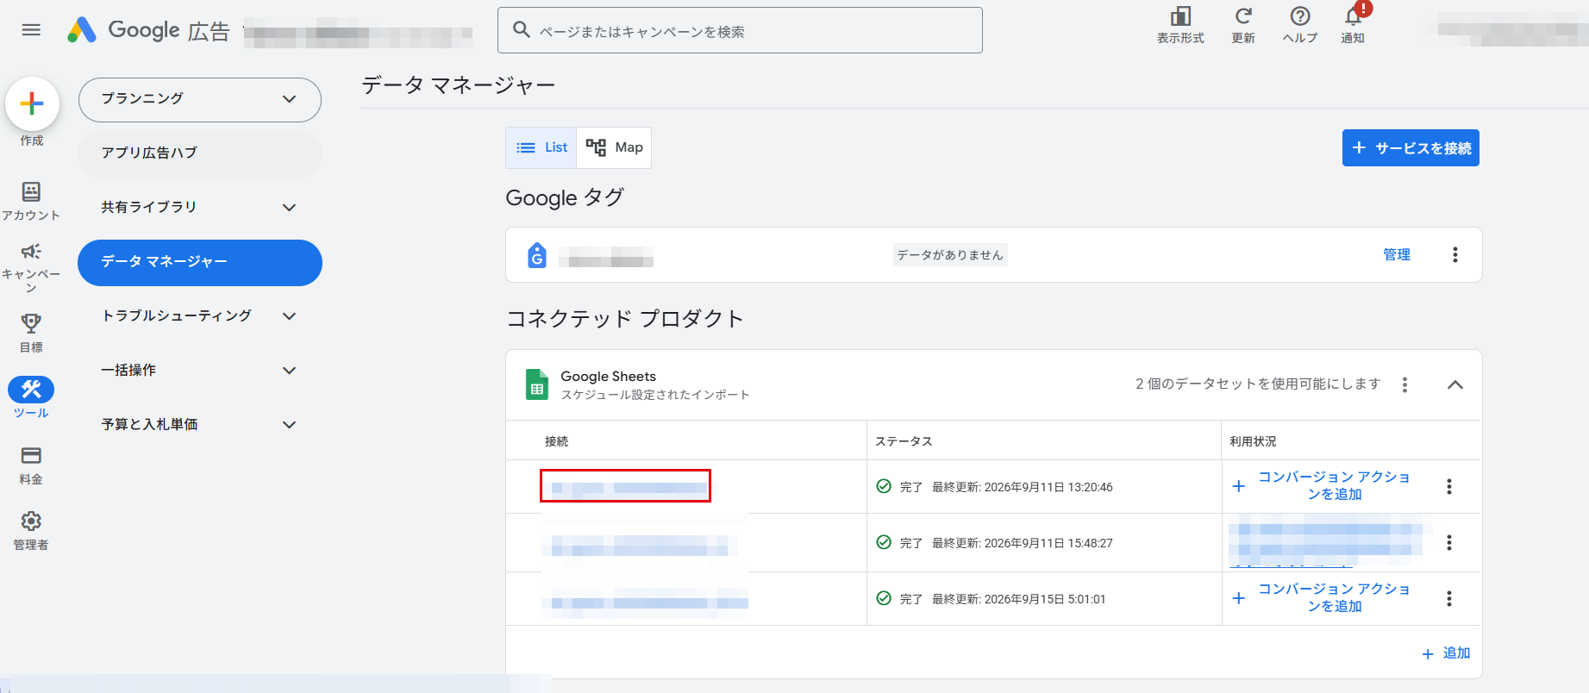This screenshot has height=693, width=1589.
Task: Click the Google tag icon
Action: tap(537, 255)
